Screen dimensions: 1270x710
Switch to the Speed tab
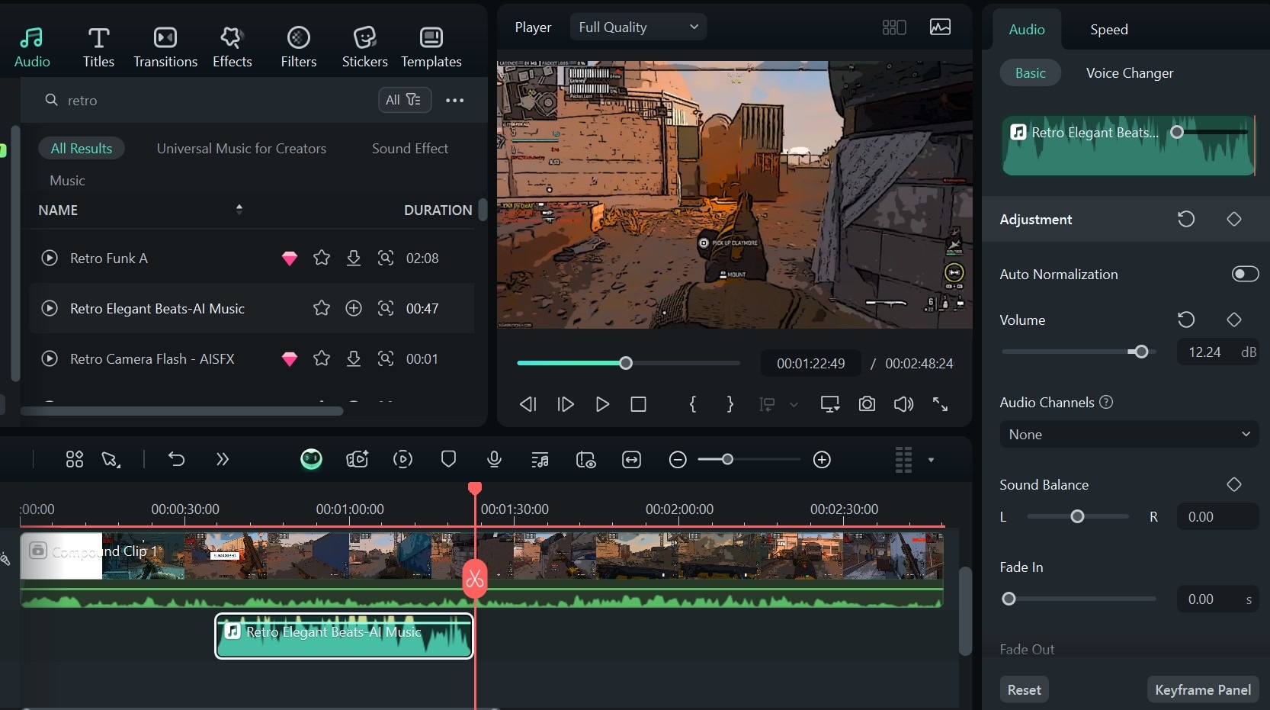pos(1108,30)
